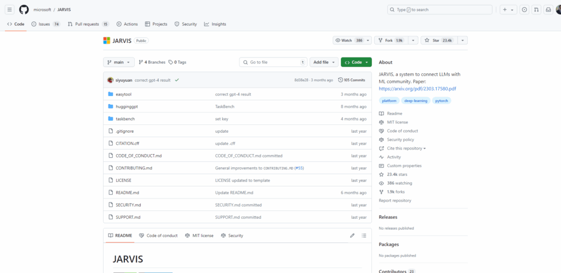Image resolution: width=561 pixels, height=273 pixels.
Task: Focus the Go to file search field
Action: click(x=273, y=62)
